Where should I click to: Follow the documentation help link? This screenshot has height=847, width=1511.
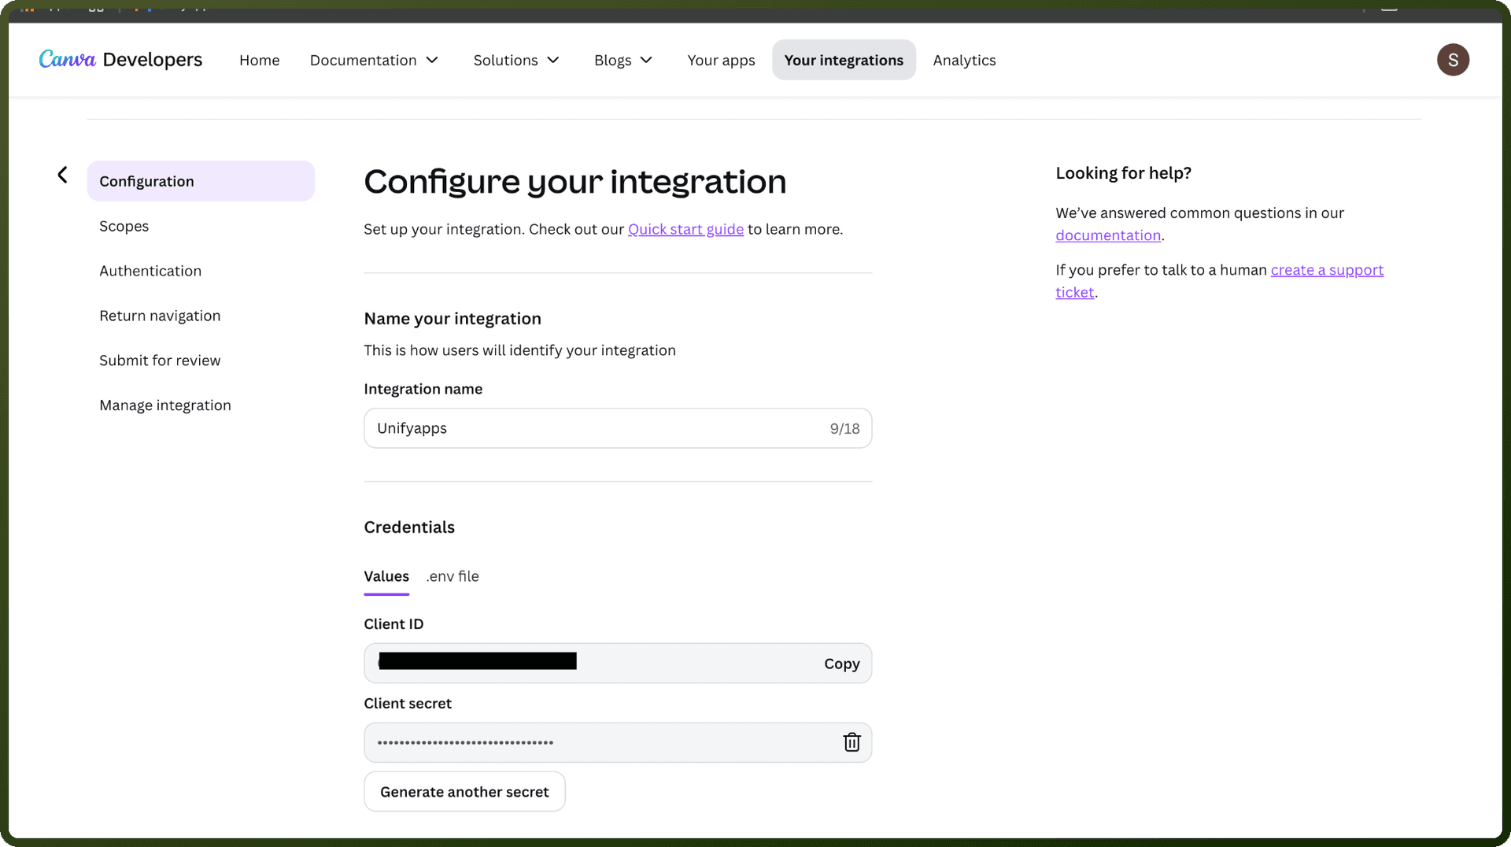pos(1108,235)
